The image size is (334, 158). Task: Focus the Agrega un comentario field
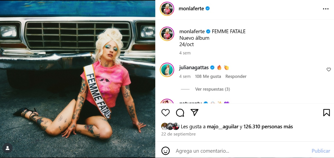[242, 151]
